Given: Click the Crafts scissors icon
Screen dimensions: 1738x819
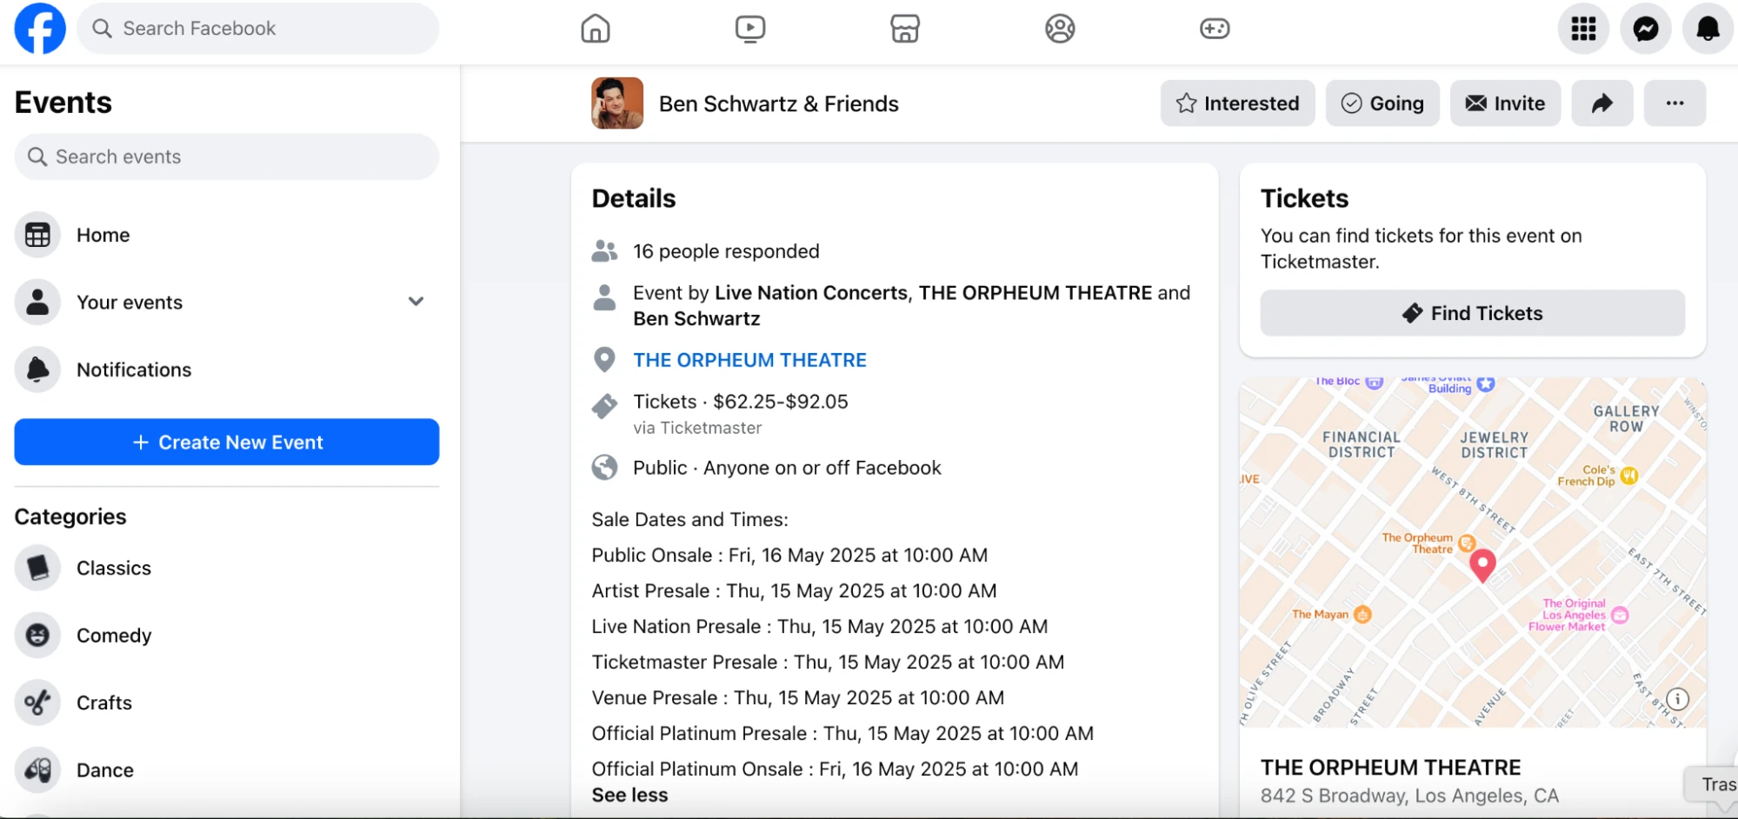Looking at the screenshot, I should tap(37, 702).
